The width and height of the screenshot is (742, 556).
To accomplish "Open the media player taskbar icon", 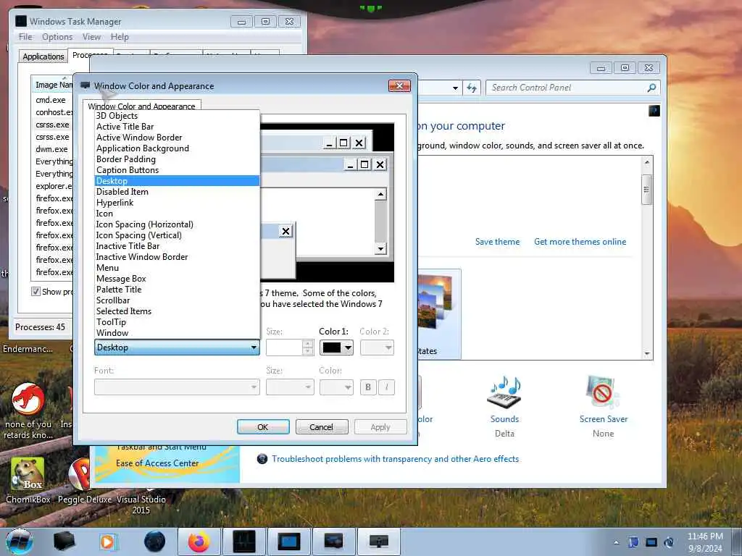I will pyautogui.click(x=107, y=542).
